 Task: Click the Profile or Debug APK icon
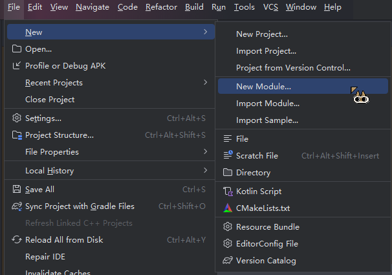[x=17, y=66]
